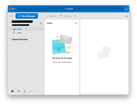Focus the Search field in title bar
Image resolution: width=137 pixels, height=105 pixels.
68,9
